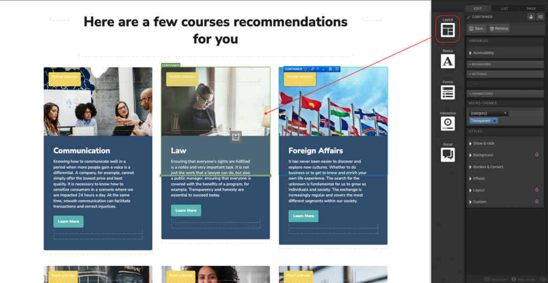Open the (category) micro-themes dropdown
Image resolution: width=548 pixels, height=283 pixels.
click(x=489, y=113)
